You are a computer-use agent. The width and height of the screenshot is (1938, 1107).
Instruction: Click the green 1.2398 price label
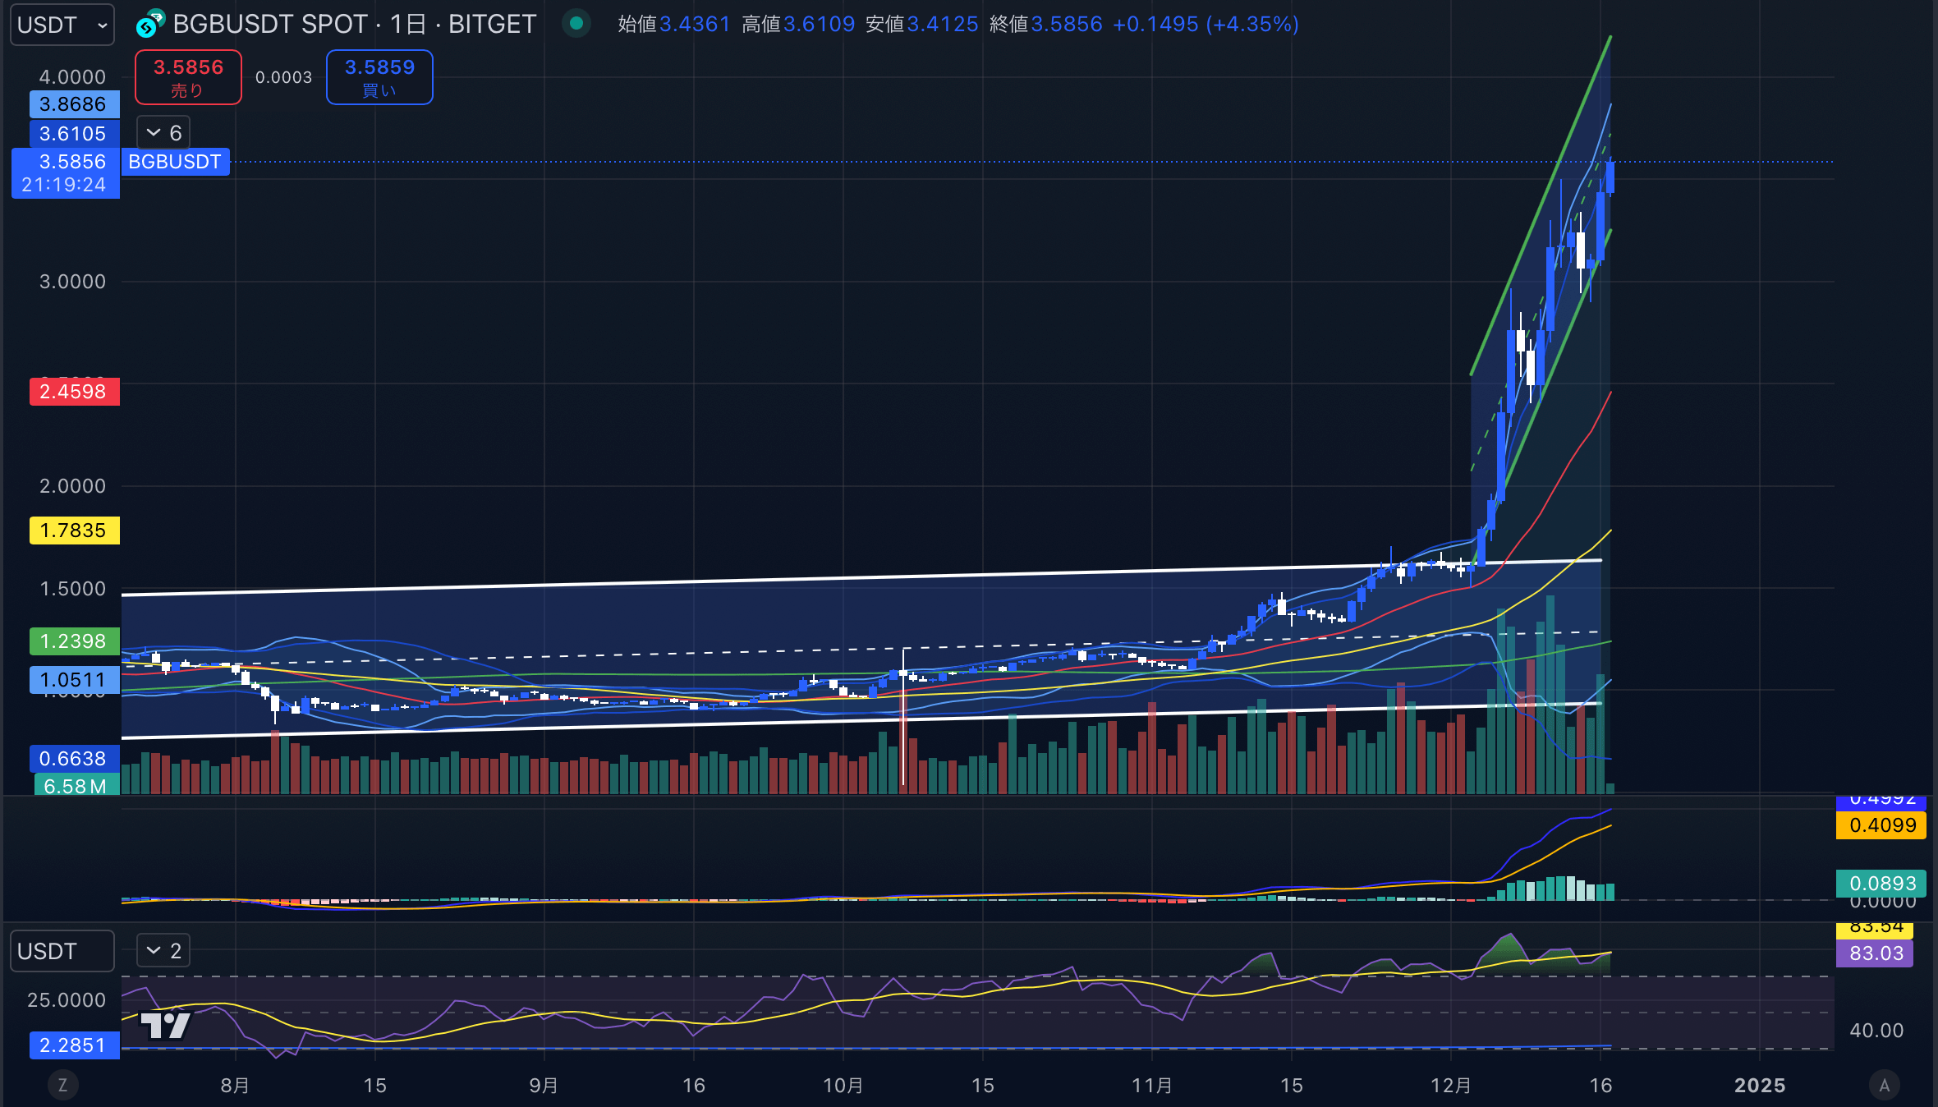tap(74, 641)
